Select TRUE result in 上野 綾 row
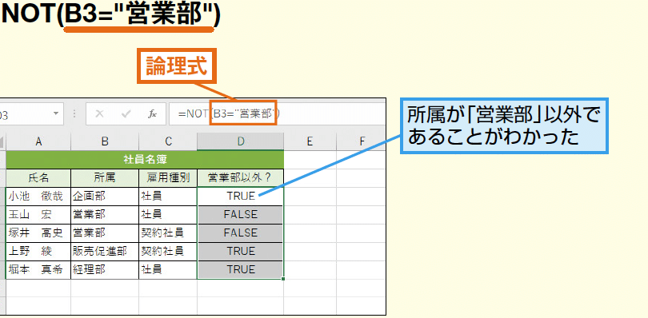Image resolution: width=648 pixels, height=318 pixels. click(241, 251)
